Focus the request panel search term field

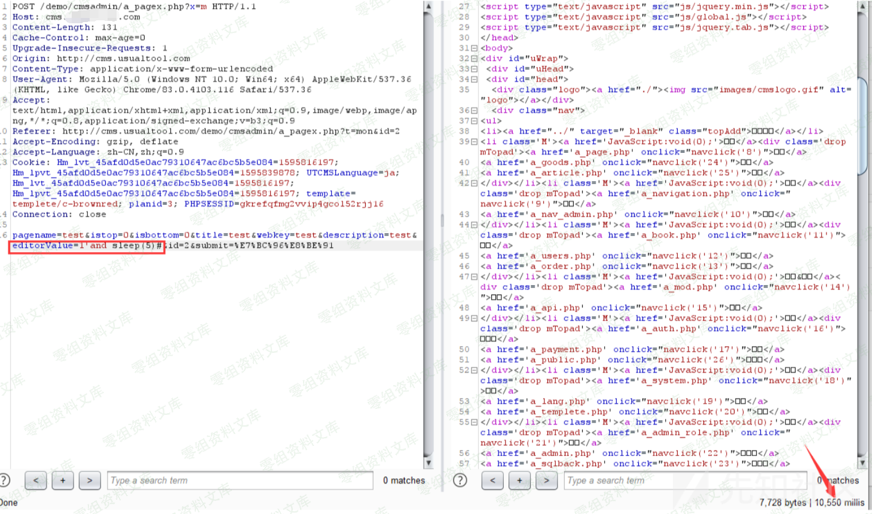coord(240,480)
